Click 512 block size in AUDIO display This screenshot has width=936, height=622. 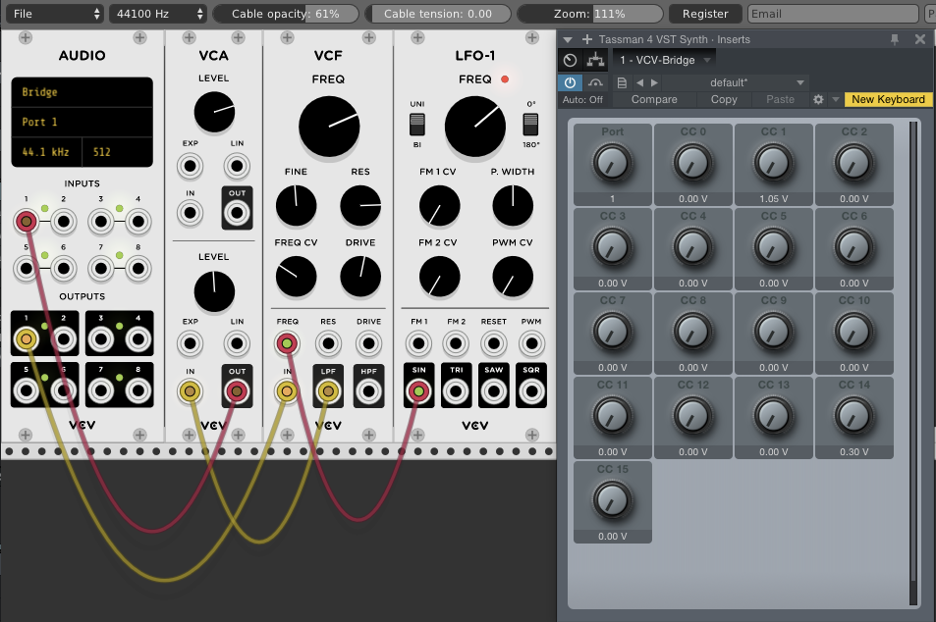click(117, 152)
